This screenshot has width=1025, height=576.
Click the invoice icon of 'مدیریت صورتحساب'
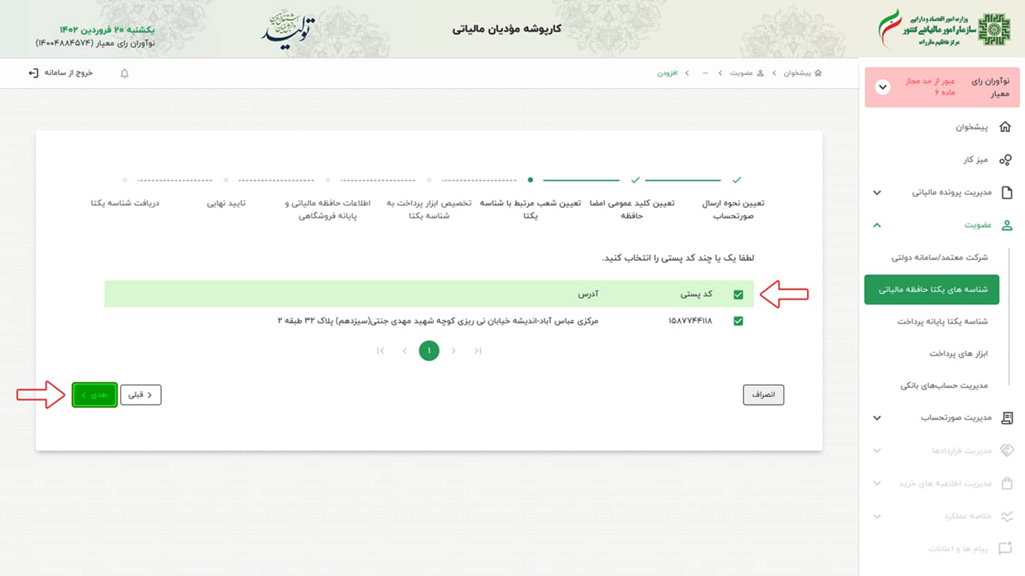click(x=1007, y=418)
